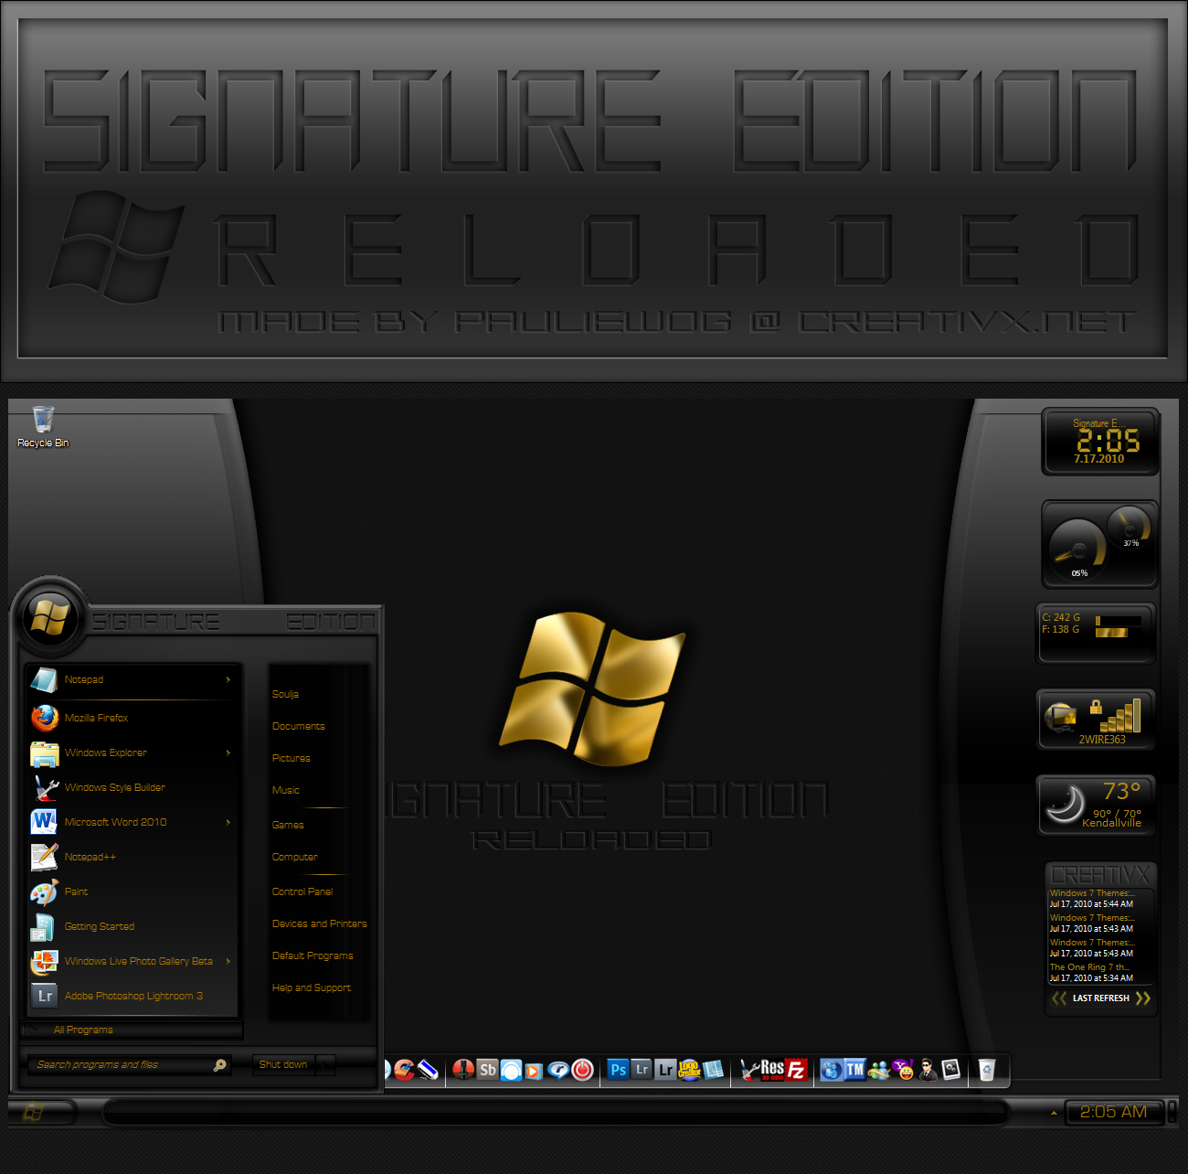The width and height of the screenshot is (1188, 1174).
Task: Click the red power button dock icon
Action: tap(582, 1069)
